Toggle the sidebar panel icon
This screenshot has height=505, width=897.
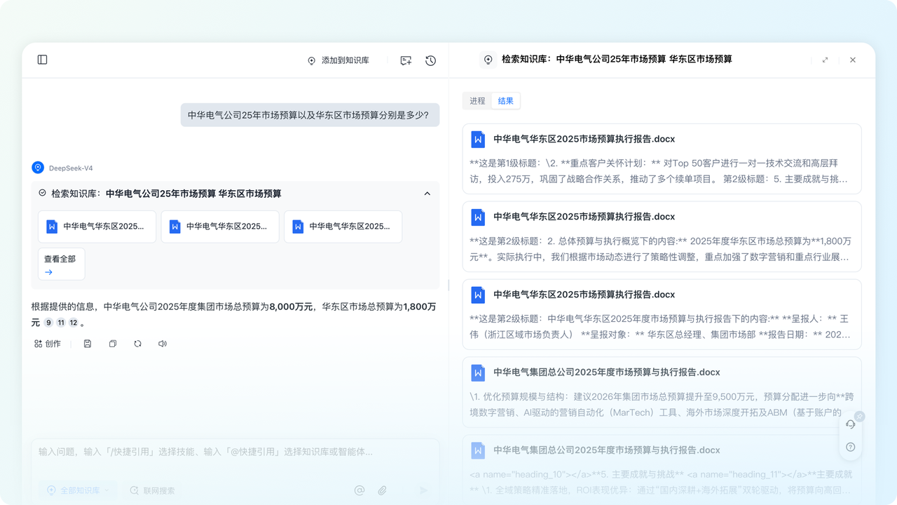tap(42, 60)
